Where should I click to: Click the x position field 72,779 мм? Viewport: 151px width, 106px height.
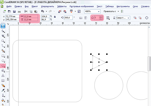12,16
